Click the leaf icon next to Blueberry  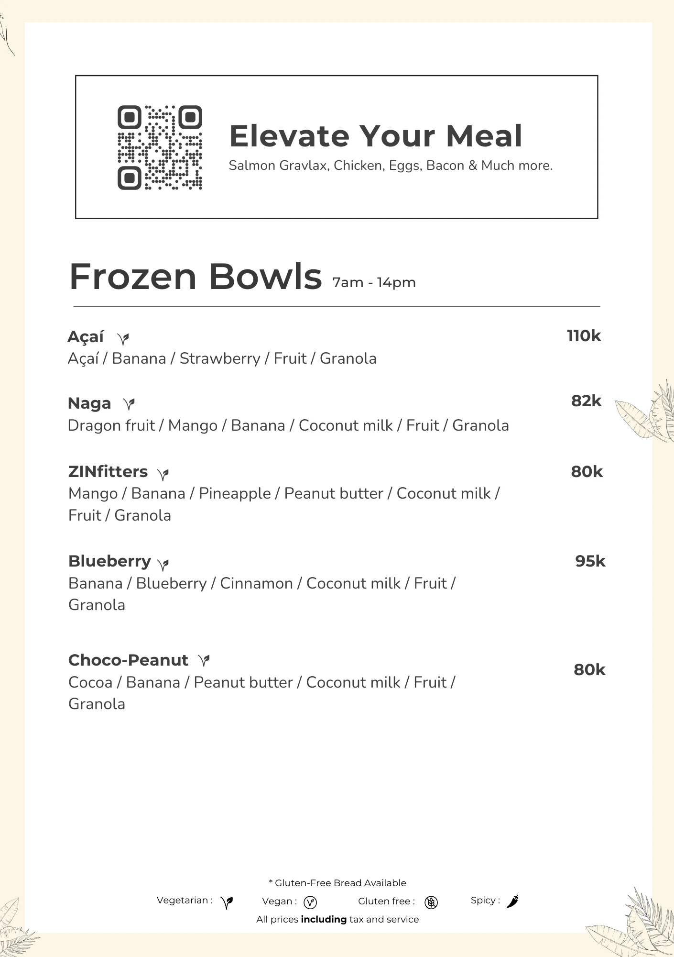163,564
